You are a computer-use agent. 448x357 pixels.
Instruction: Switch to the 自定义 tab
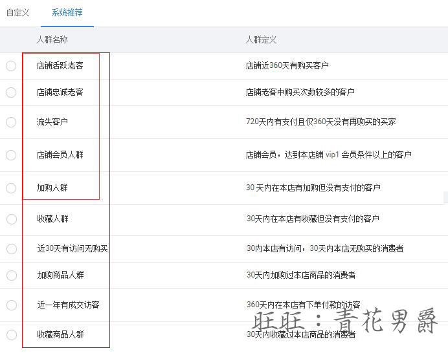click(x=17, y=12)
